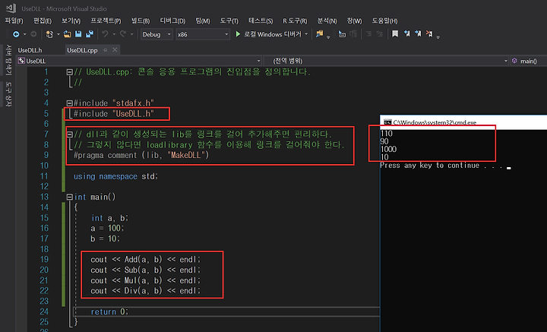Save the current file with disk icon

78,34
